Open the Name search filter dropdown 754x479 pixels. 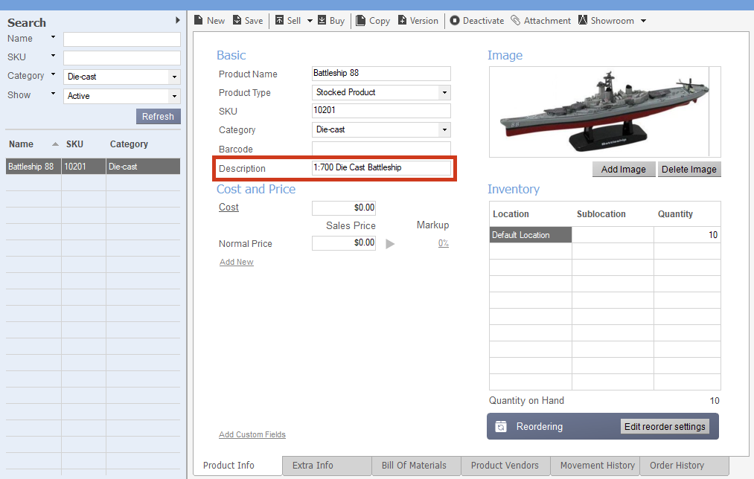tap(53, 37)
